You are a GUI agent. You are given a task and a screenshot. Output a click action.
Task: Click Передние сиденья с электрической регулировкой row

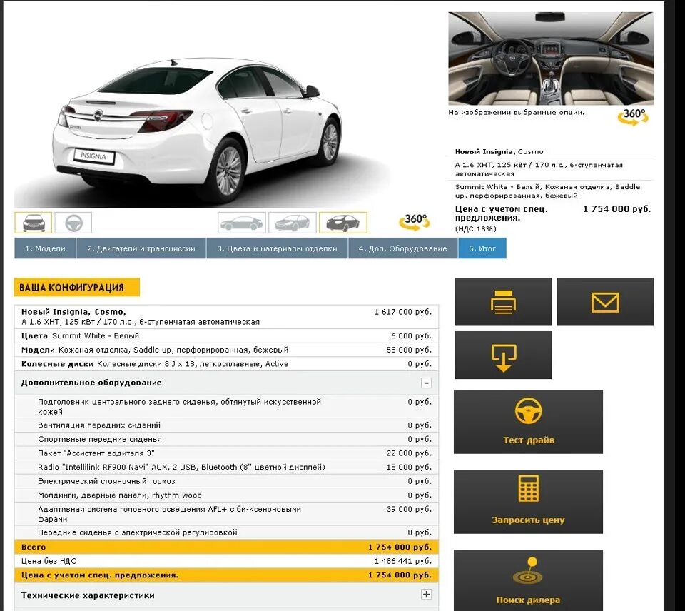[x=226, y=532]
